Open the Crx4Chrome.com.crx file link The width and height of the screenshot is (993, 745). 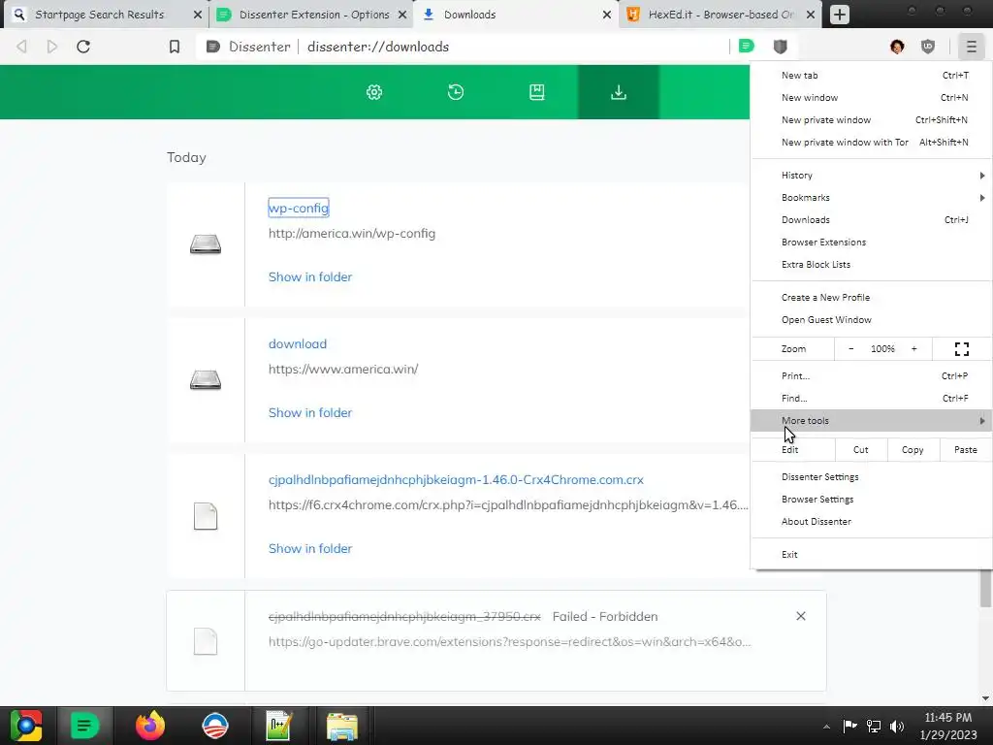coord(456,479)
